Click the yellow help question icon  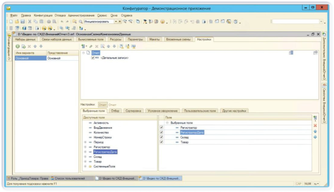163,22
